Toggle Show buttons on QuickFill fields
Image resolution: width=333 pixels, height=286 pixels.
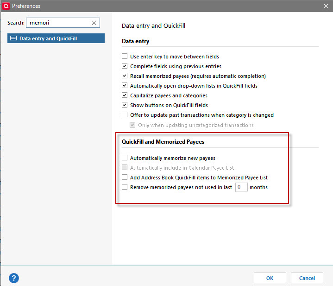[125, 105]
